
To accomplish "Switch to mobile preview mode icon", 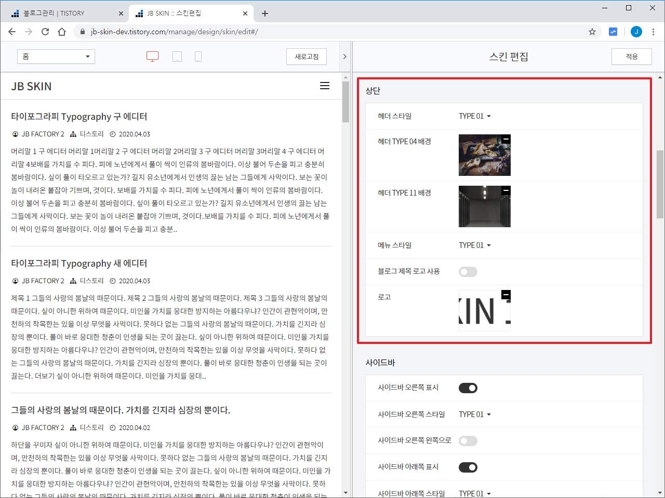I will (x=198, y=57).
